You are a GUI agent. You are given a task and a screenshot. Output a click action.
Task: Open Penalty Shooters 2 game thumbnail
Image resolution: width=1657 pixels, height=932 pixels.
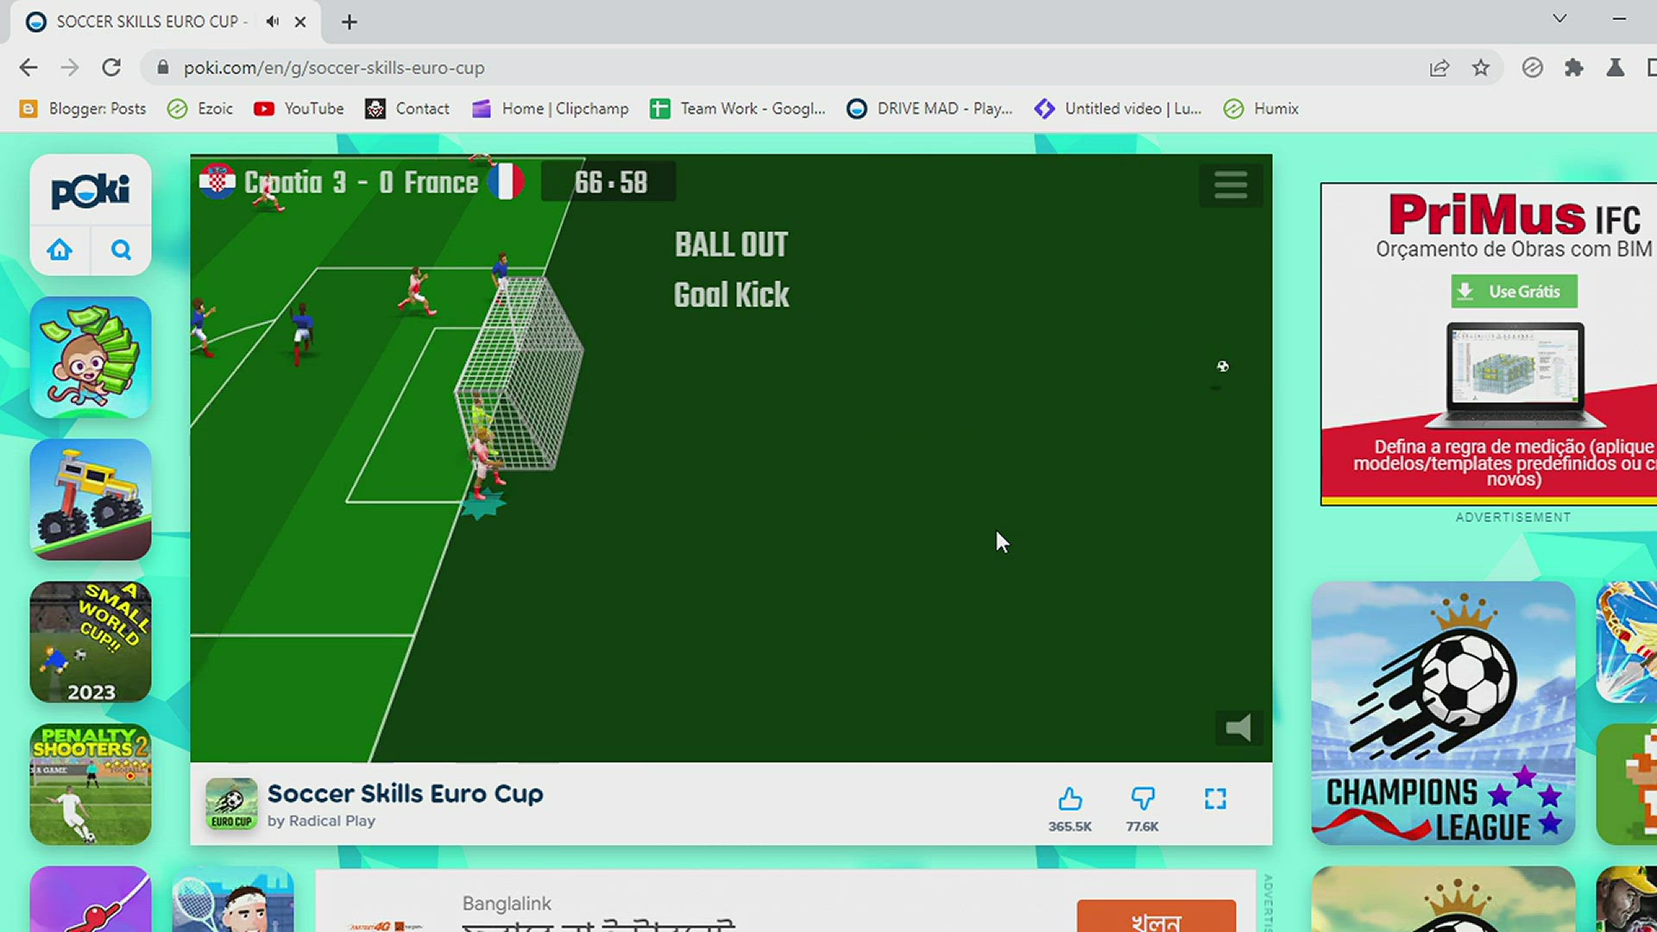(91, 784)
